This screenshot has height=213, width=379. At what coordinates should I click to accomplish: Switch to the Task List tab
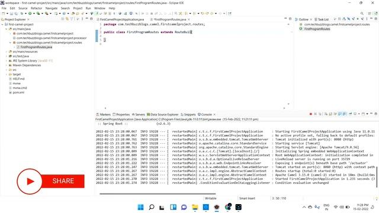(322, 20)
